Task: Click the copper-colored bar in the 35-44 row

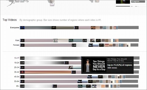Action: coord(48,72)
